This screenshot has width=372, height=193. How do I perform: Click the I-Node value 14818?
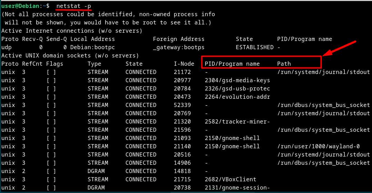pos(182,171)
